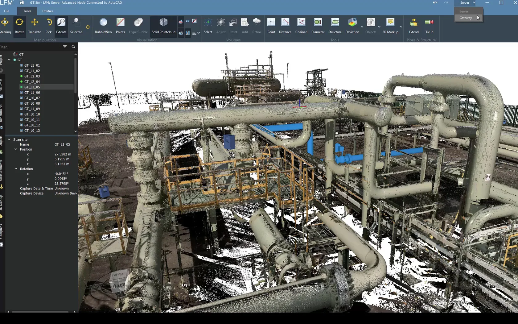The image size is (518, 324).
Task: Toggle scan icon for GT_L1_06
Action: (22, 93)
